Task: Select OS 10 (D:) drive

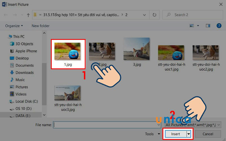Action: tap(21, 109)
